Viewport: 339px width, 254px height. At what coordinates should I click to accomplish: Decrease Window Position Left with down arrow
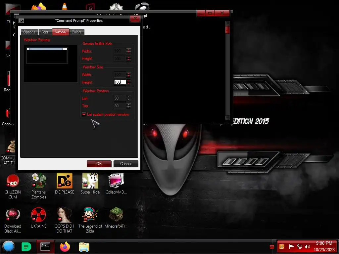[x=129, y=100]
